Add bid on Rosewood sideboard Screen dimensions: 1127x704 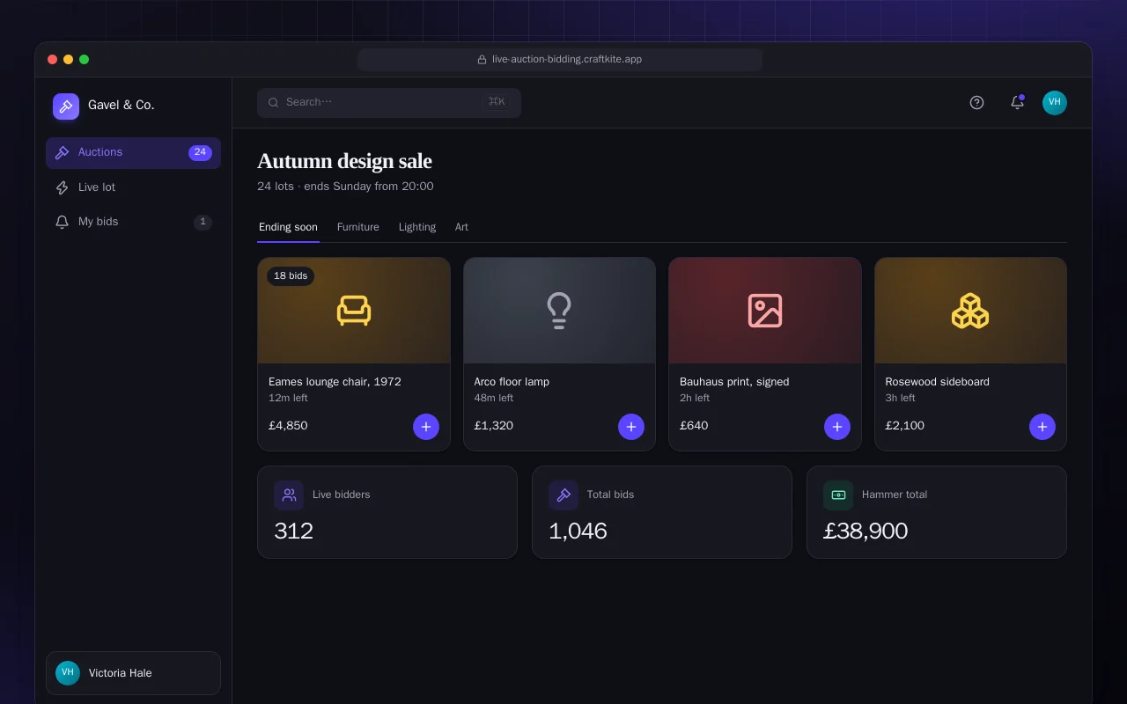(1042, 427)
